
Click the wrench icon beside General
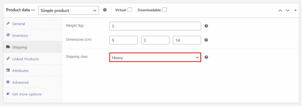click(8, 24)
